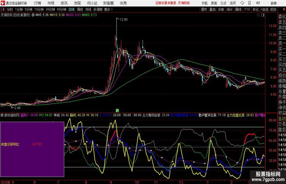Open the 多周期 view
Screen dimensions: 286x184
pyautogui.click(x=98, y=9)
